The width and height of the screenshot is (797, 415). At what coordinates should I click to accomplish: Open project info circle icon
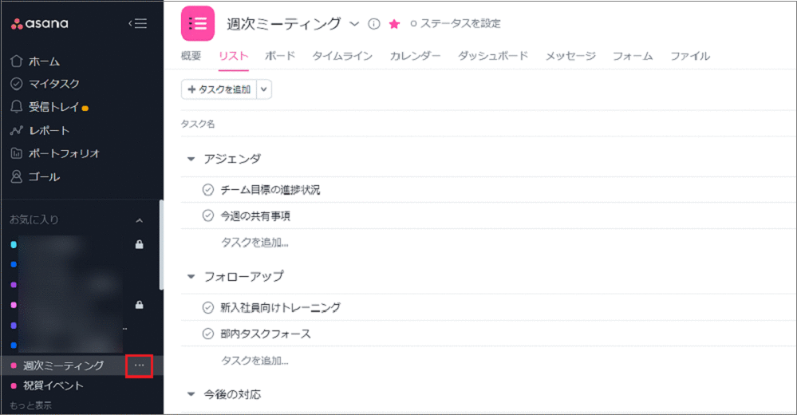[374, 24]
